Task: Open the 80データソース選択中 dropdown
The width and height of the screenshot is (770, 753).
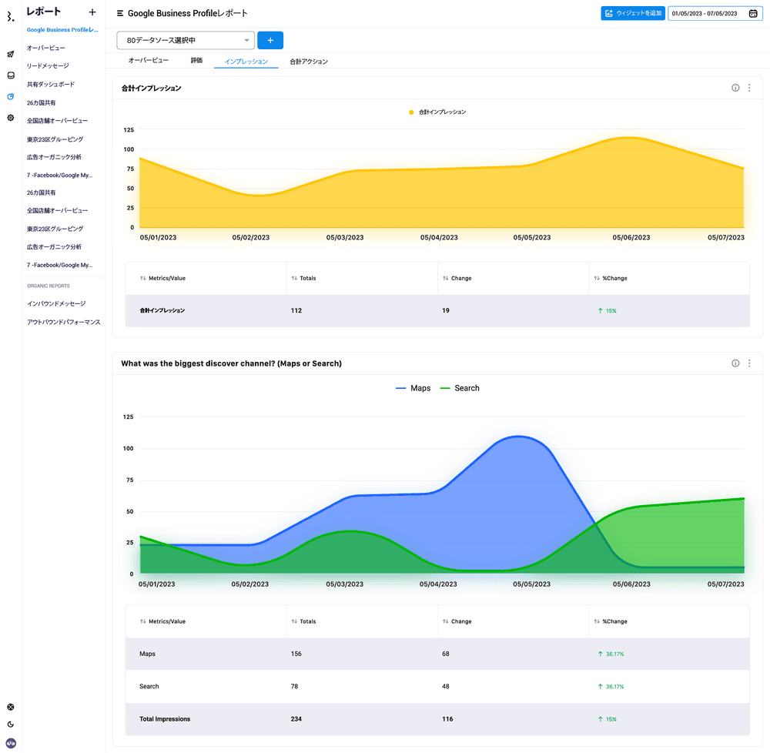Action: [x=186, y=40]
